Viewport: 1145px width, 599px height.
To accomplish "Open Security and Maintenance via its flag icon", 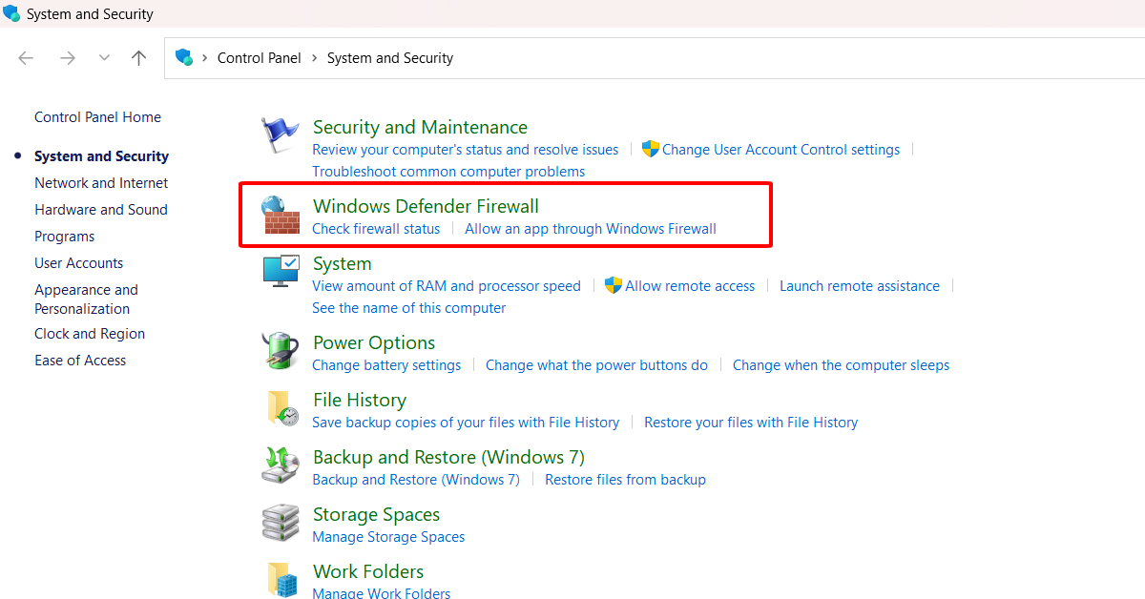I will coord(280,134).
